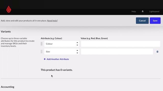
Task: Cancel editing the product
Action: click(x=142, y=21)
